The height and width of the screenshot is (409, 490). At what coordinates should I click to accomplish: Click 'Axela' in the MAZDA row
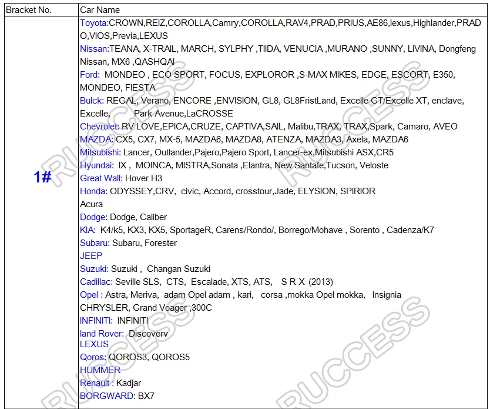(357, 139)
